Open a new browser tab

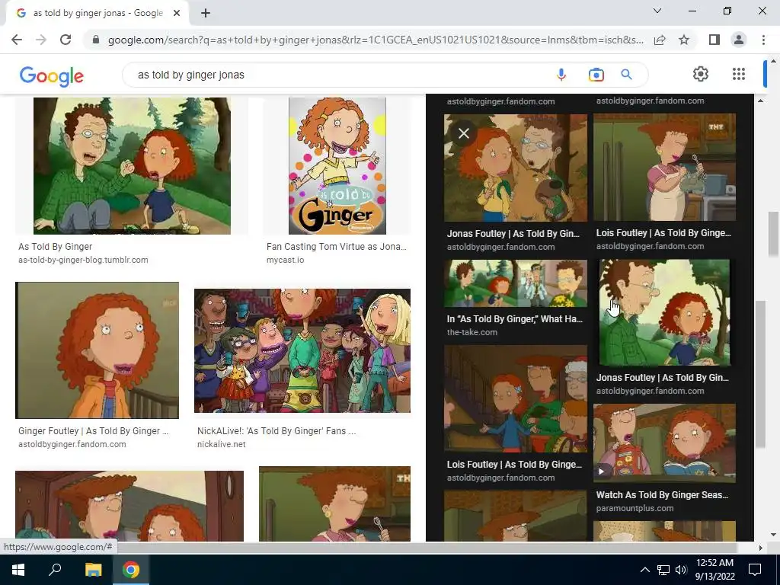(206, 14)
